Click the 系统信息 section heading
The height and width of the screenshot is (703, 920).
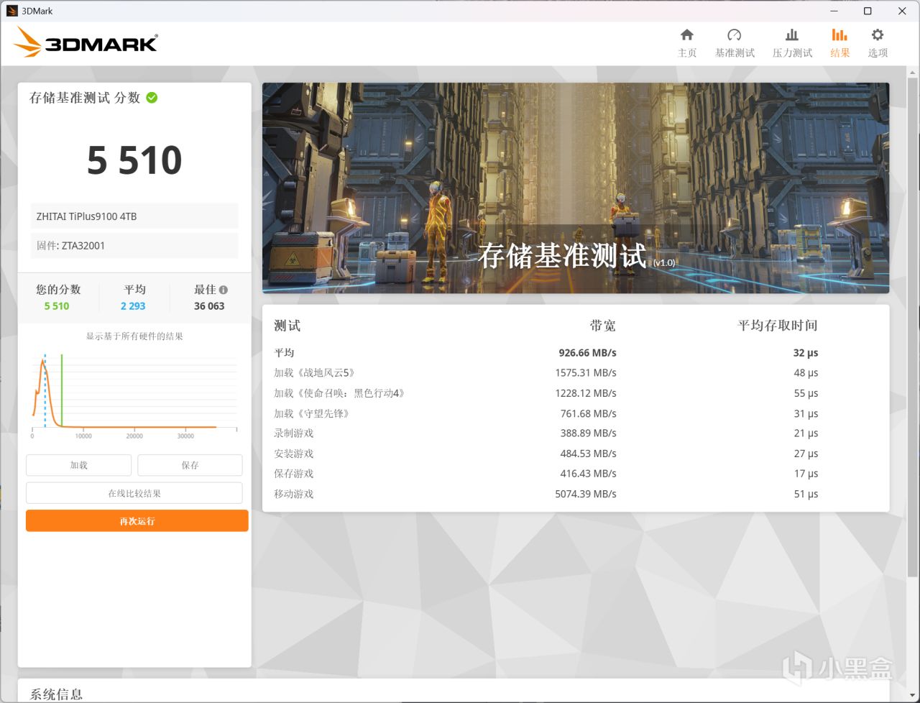56,694
